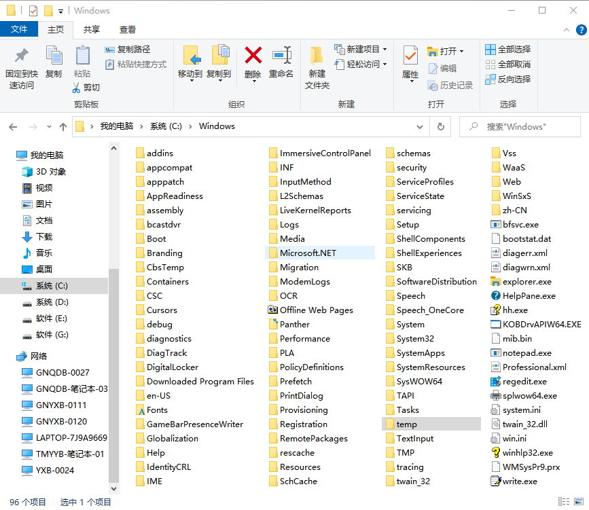Open the 文件 menu tab
The image size is (589, 510).
19,29
